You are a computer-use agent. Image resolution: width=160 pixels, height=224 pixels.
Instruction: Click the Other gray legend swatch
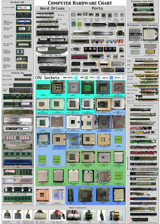pyautogui.click(x=124, y=78)
